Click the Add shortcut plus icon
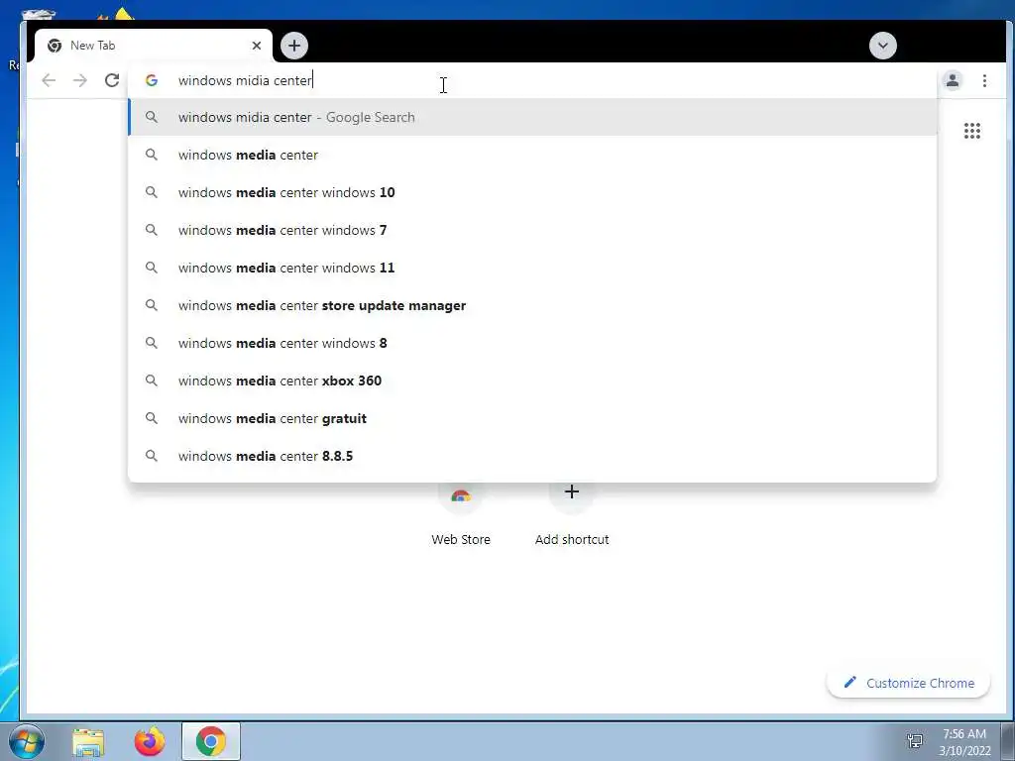The height and width of the screenshot is (761, 1015). click(x=572, y=491)
